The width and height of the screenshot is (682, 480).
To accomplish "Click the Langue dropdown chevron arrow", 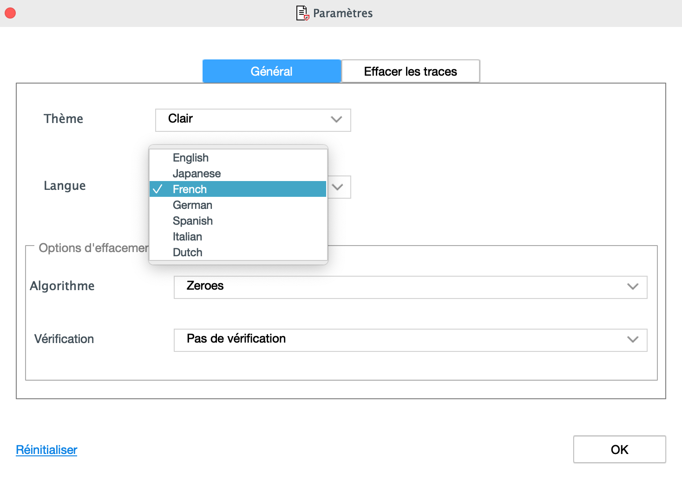I will (338, 187).
